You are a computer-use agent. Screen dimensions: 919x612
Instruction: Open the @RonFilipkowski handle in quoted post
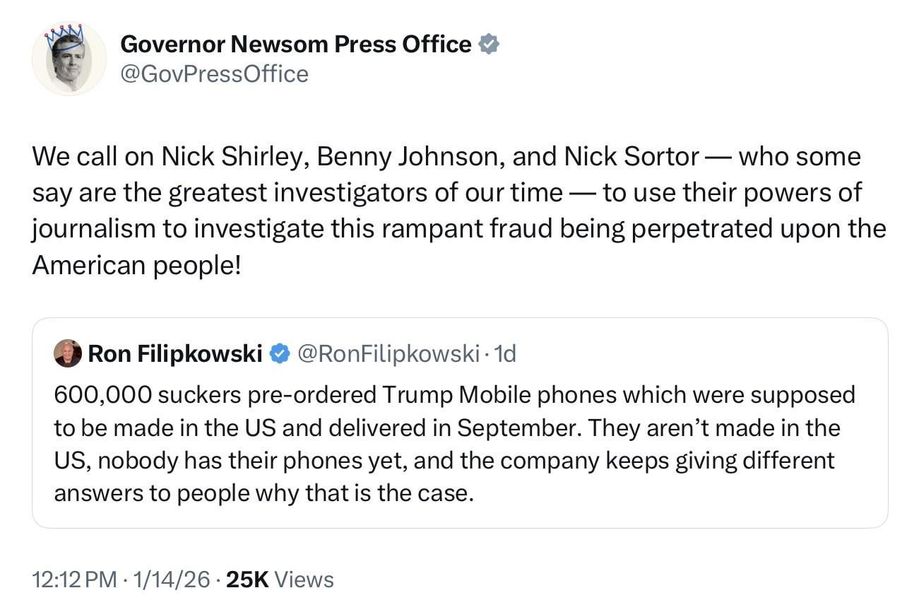[389, 353]
